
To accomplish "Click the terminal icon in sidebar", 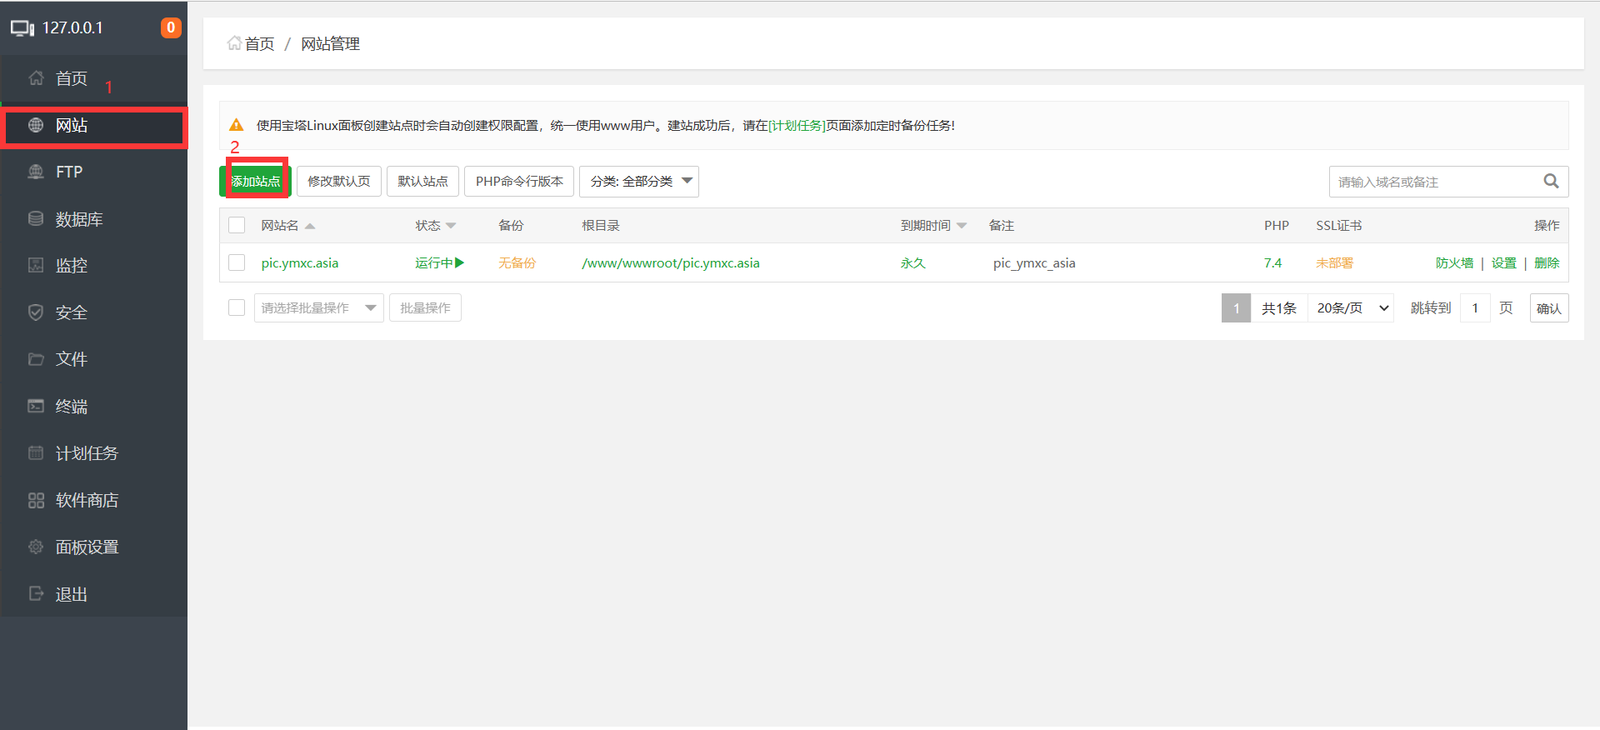I will pyautogui.click(x=36, y=406).
